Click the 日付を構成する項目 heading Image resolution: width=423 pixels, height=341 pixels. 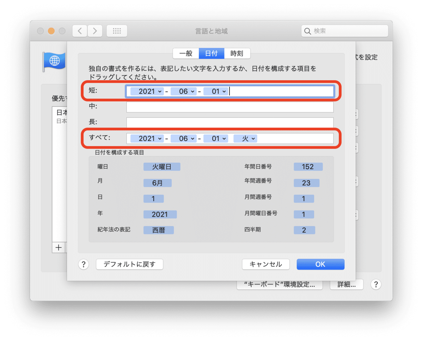[119, 153]
